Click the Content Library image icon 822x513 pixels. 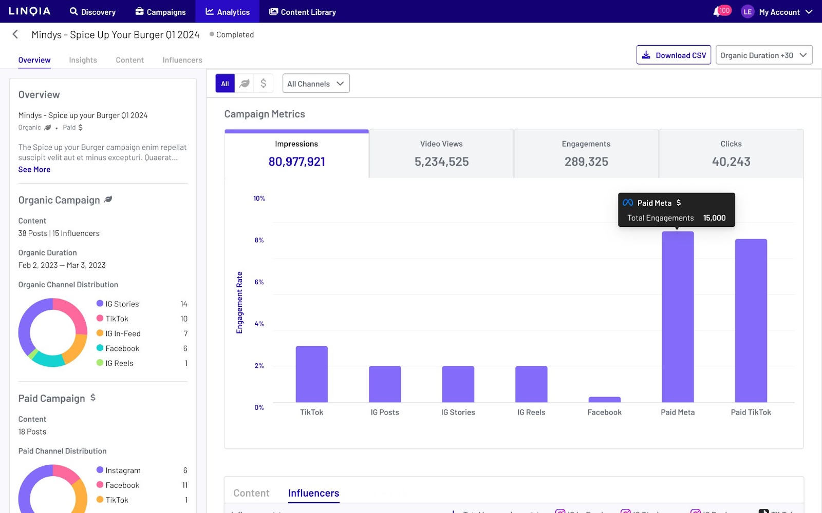pyautogui.click(x=274, y=11)
